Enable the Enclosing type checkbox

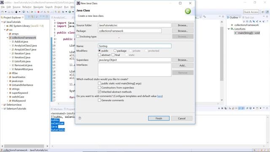pyautogui.click(x=78, y=36)
